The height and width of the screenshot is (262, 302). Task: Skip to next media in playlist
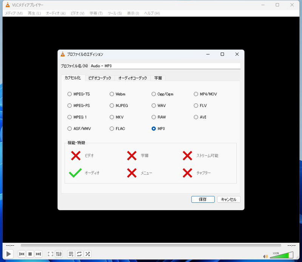(x=39, y=254)
